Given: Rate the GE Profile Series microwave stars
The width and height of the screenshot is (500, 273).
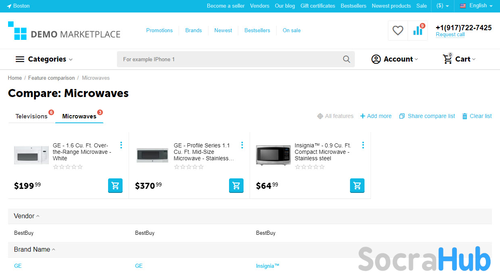Looking at the screenshot, I should [x=189, y=167].
